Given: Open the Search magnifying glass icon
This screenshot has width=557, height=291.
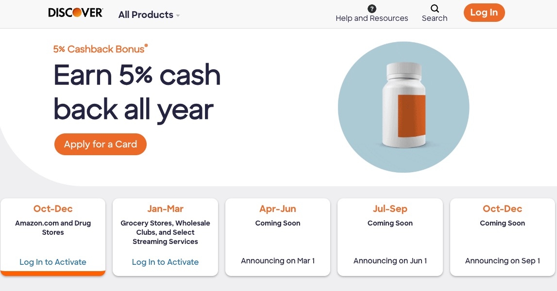Looking at the screenshot, I should pyautogui.click(x=434, y=8).
